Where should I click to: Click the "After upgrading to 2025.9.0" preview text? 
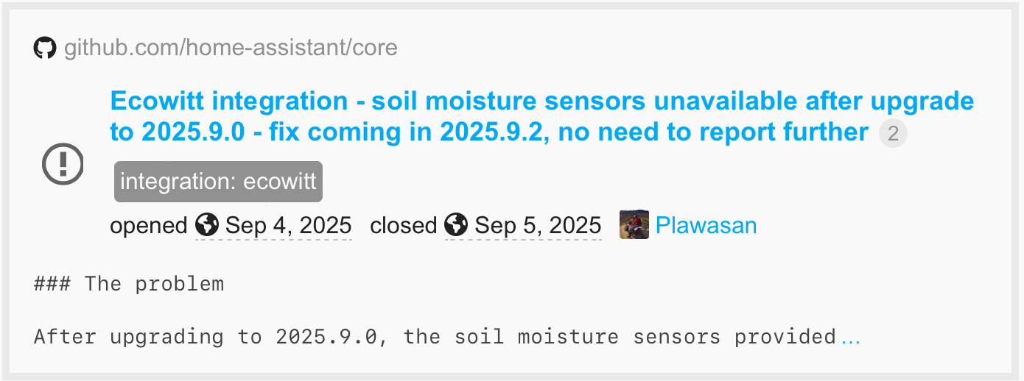point(206,338)
